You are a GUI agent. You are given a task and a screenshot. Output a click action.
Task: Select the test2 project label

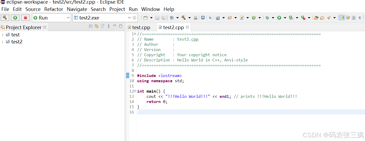(x=17, y=42)
